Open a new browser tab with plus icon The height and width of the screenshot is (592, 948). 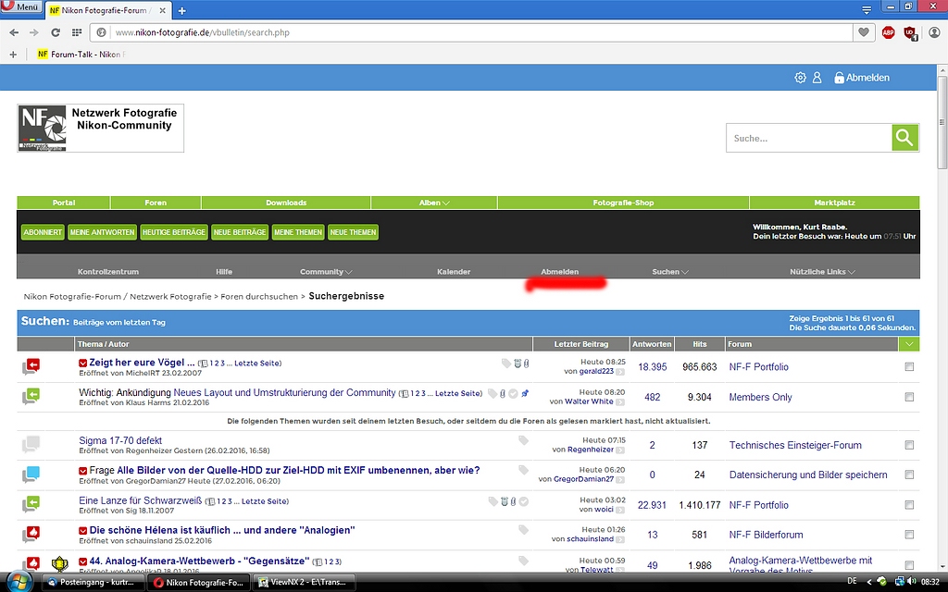coord(182,10)
